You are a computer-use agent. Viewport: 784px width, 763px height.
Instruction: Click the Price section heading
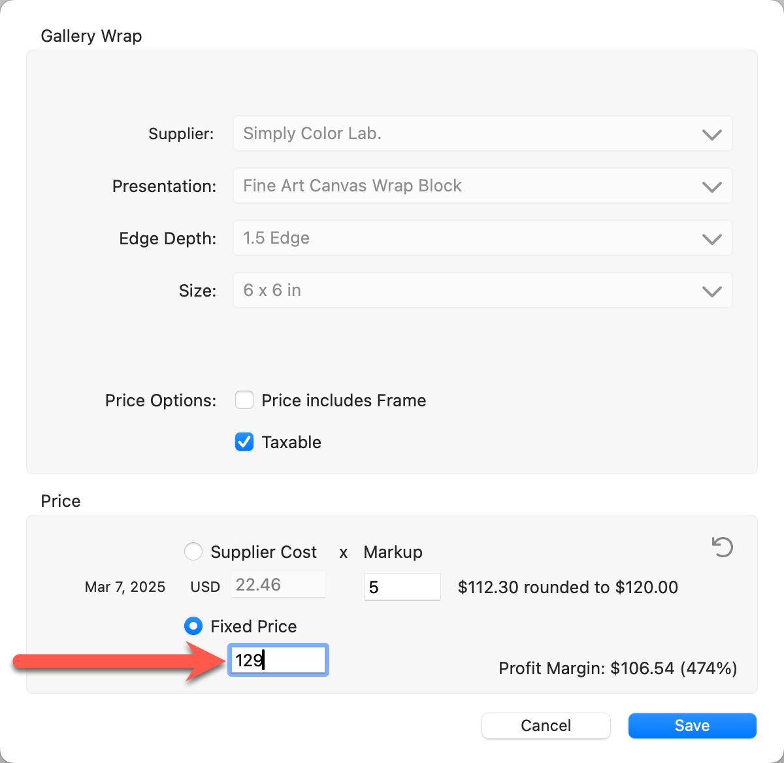(61, 501)
